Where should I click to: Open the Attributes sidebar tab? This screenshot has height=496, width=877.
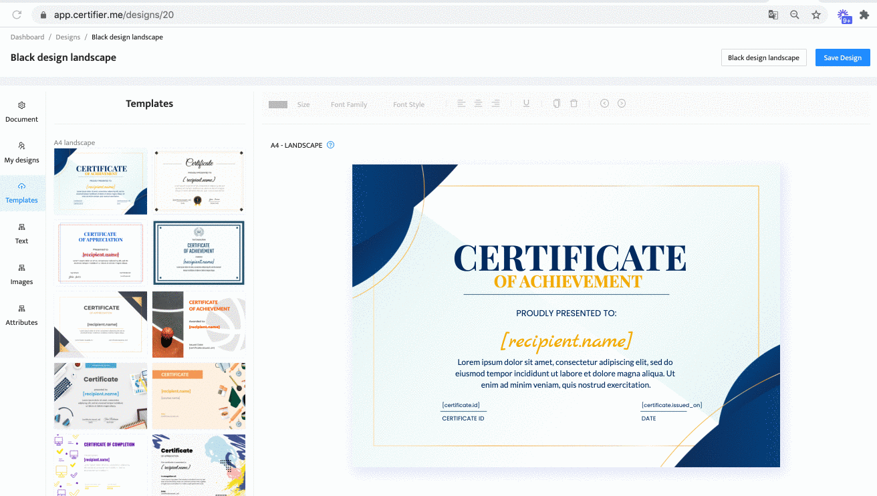pos(22,316)
